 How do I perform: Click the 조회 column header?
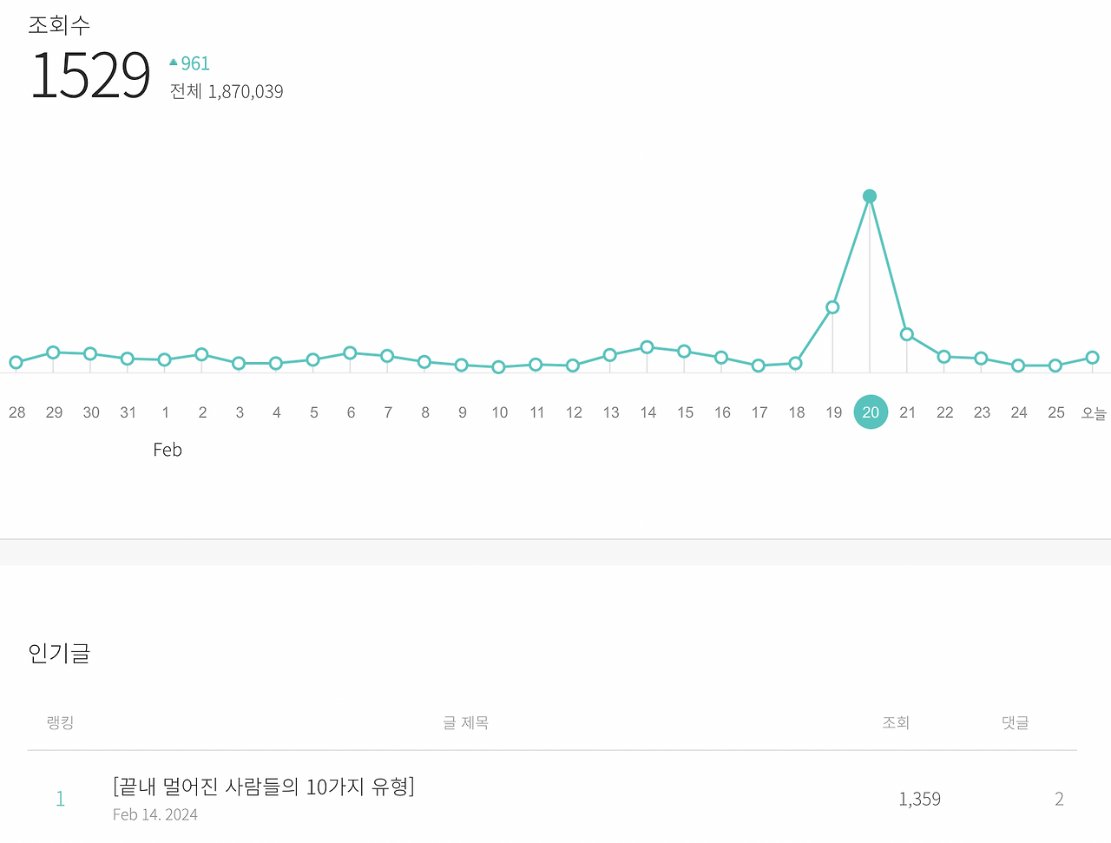pos(896,722)
